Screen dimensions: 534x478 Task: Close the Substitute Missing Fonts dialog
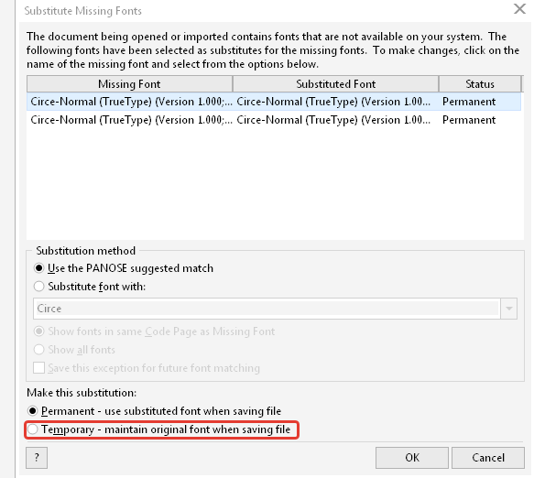pos(519,9)
